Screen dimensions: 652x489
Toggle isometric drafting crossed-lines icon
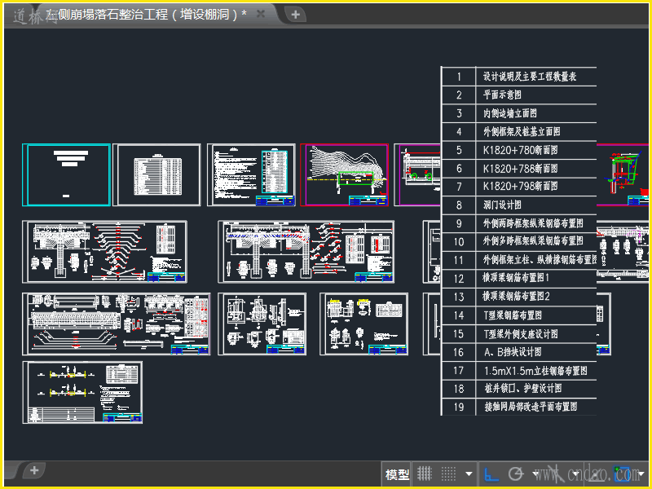555,474
